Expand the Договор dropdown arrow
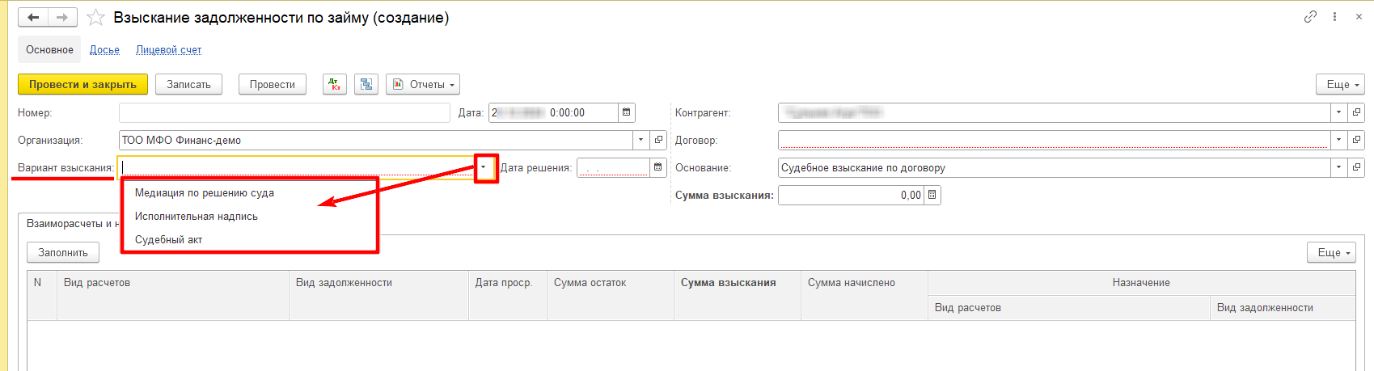1374x371 pixels. pos(1339,140)
